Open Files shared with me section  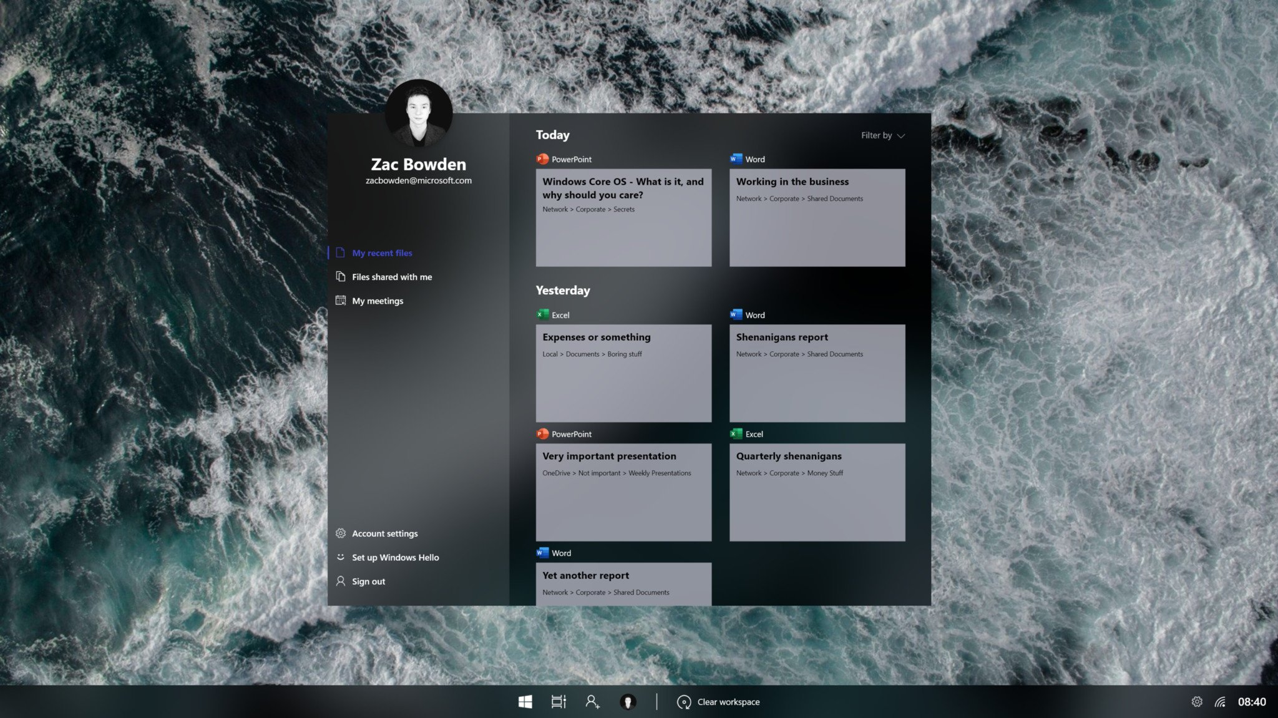(x=391, y=277)
